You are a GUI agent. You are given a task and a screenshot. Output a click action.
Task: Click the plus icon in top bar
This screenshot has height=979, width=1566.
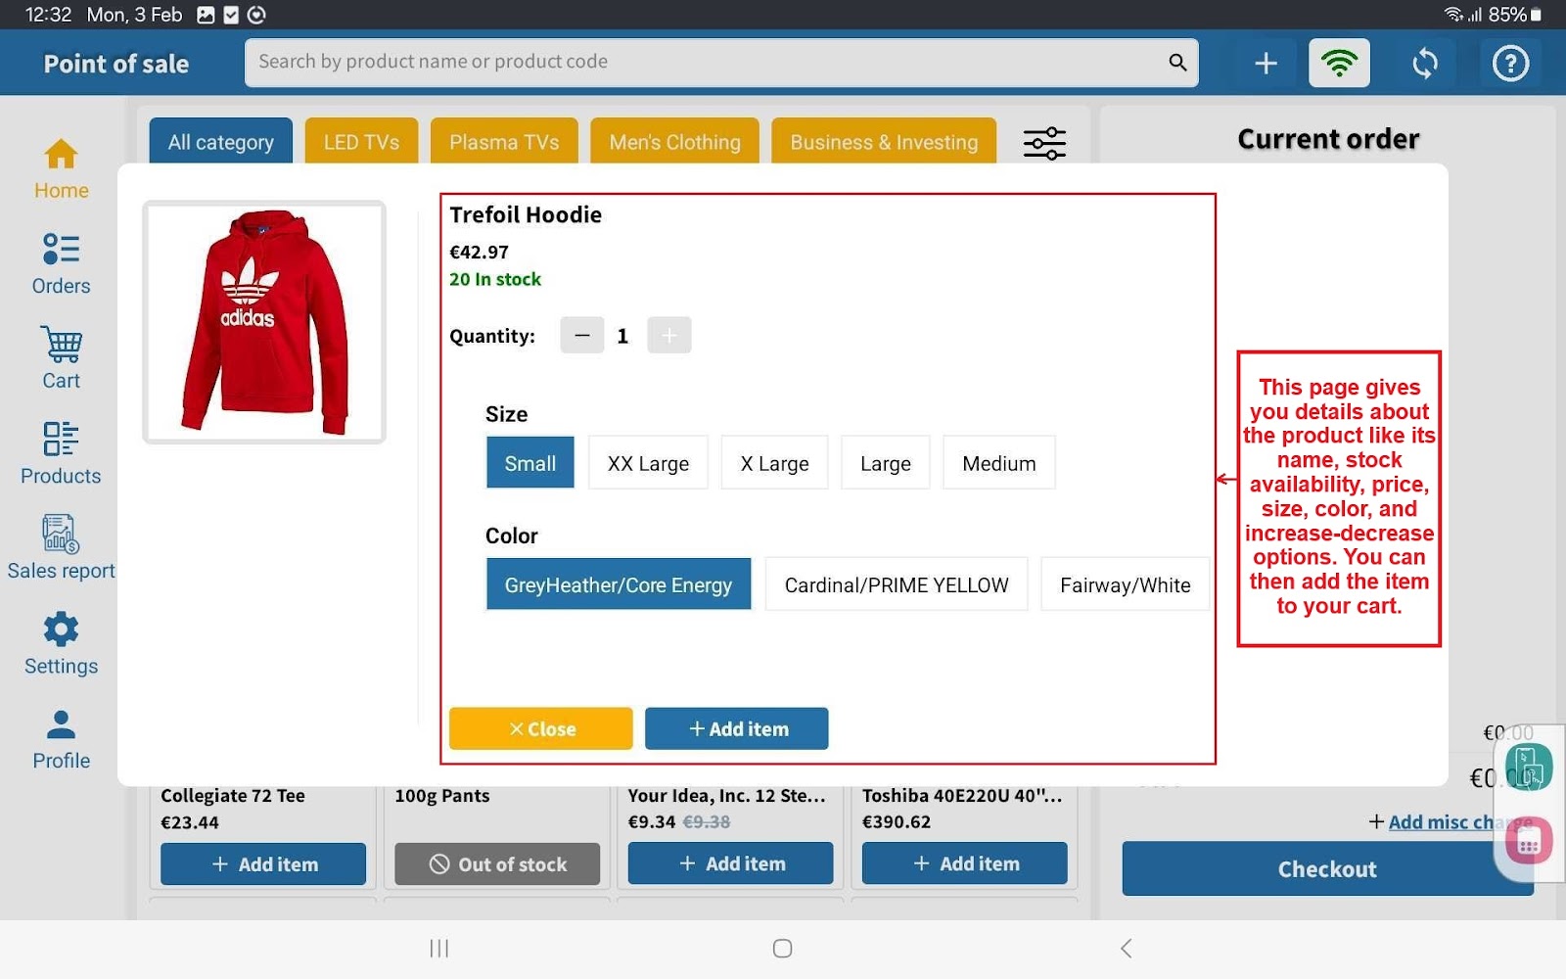point(1266,64)
